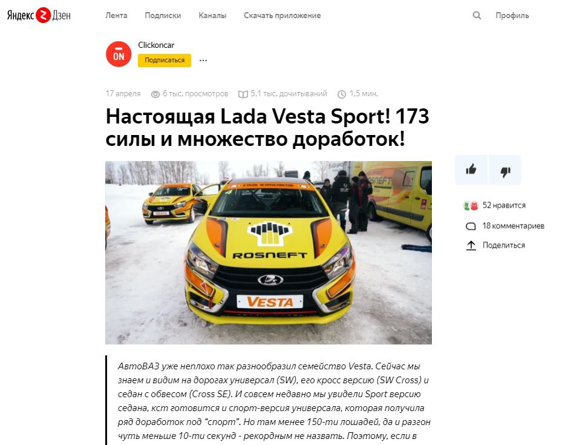This screenshot has width=568, height=445.
Task: Click the Yandex Zen logo
Action: point(39,15)
